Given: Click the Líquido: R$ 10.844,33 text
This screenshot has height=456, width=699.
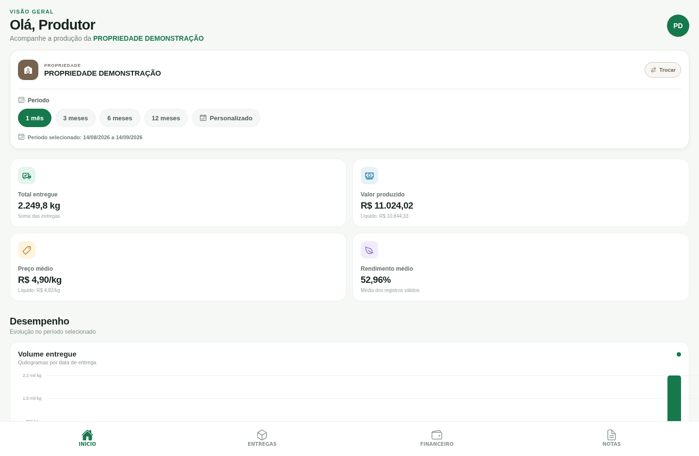Looking at the screenshot, I should (x=384, y=216).
